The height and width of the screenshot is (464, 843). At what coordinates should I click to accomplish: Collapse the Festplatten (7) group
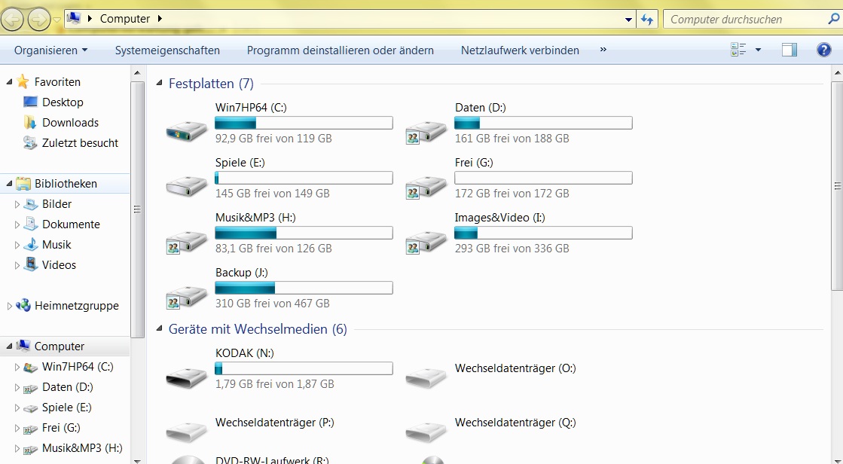click(159, 83)
